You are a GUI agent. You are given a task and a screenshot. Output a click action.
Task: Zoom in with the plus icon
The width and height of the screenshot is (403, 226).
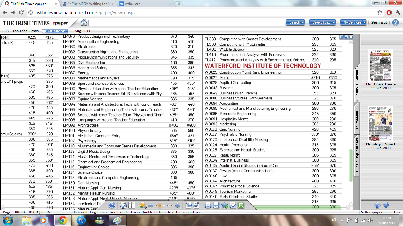point(178,205)
